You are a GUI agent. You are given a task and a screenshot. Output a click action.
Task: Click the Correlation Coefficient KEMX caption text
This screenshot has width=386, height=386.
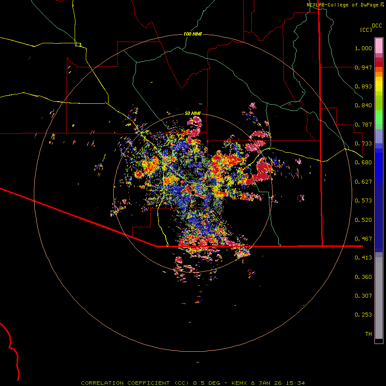click(193, 383)
